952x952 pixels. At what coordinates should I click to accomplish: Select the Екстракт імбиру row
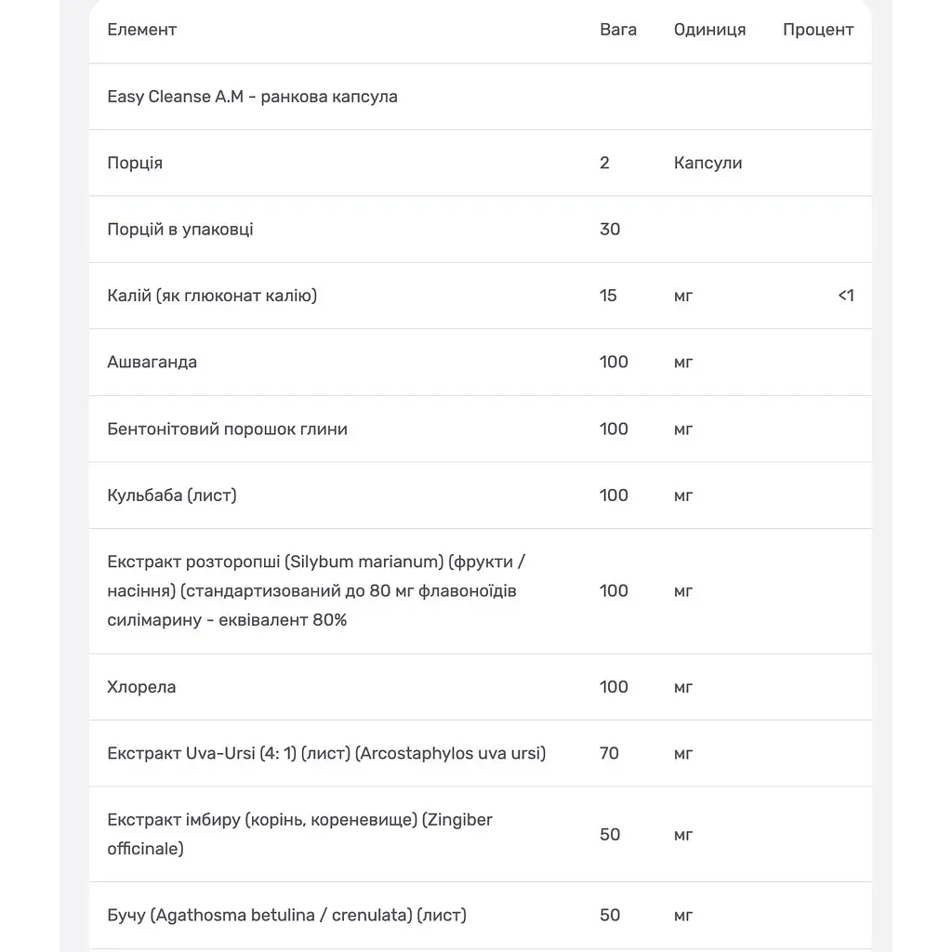(481, 834)
